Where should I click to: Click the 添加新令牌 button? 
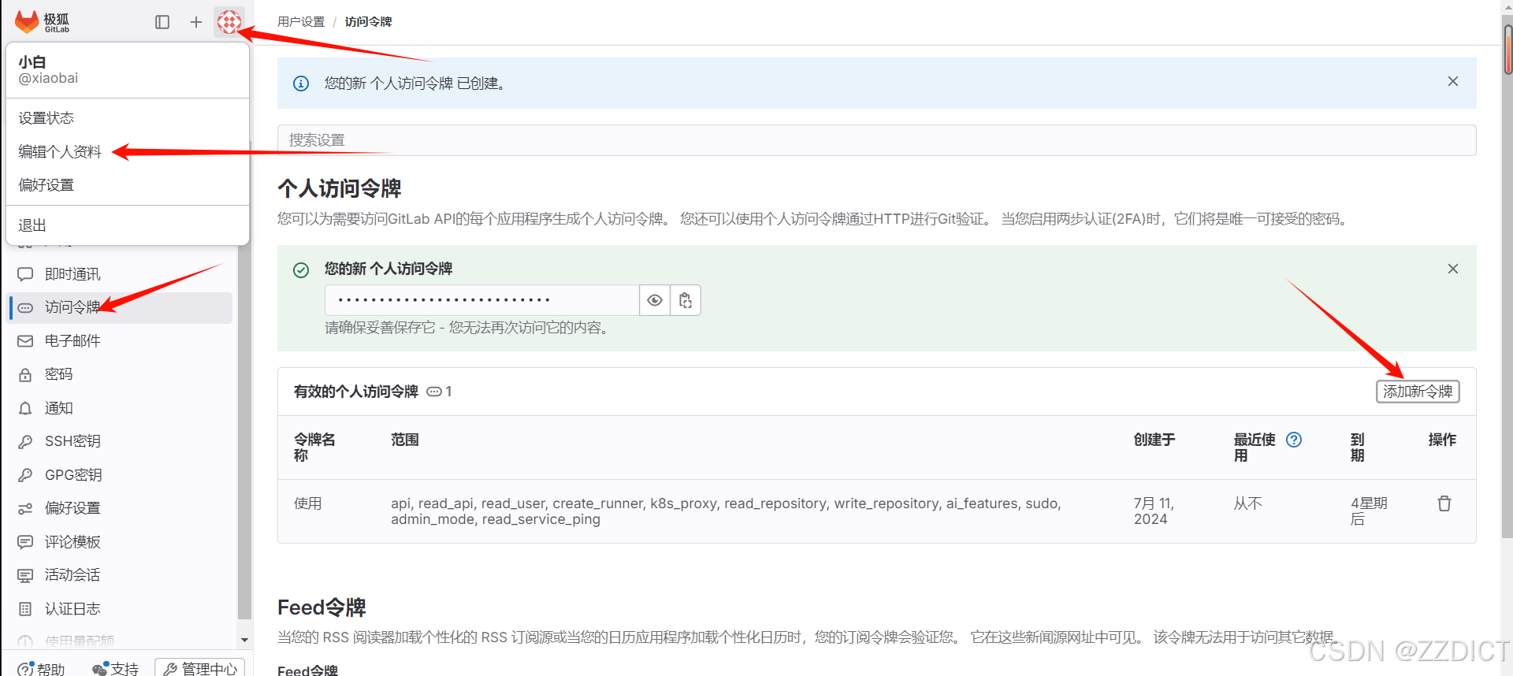click(x=1418, y=392)
